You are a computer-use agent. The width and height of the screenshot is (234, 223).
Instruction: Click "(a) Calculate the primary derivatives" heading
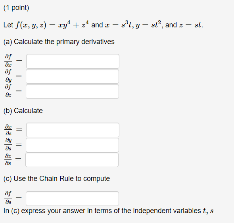pos(59,42)
